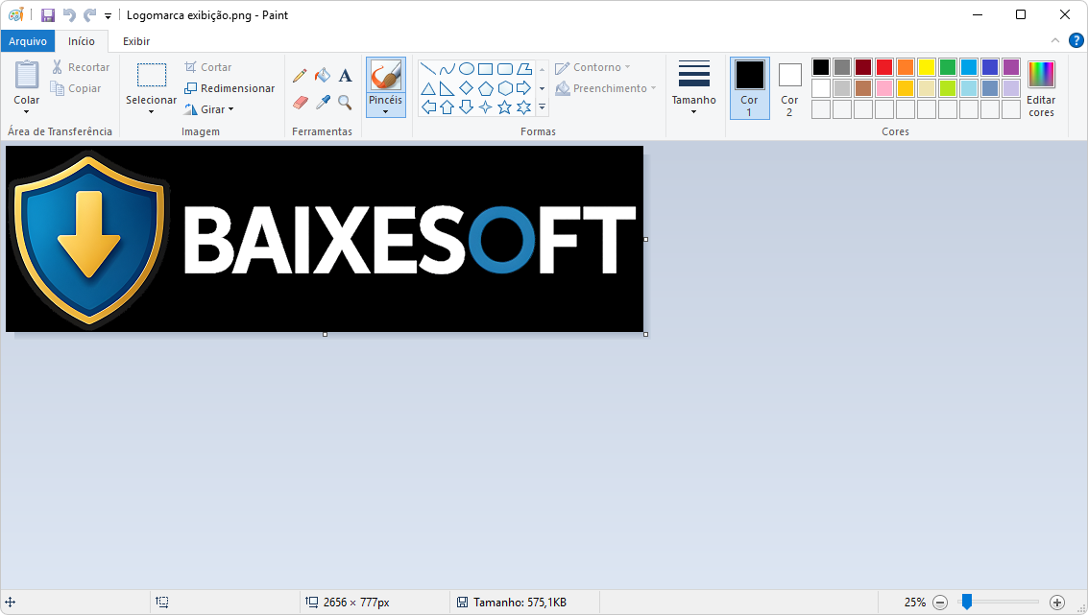Select the Eraser tool
The height and width of the screenshot is (615, 1088).
click(x=300, y=103)
